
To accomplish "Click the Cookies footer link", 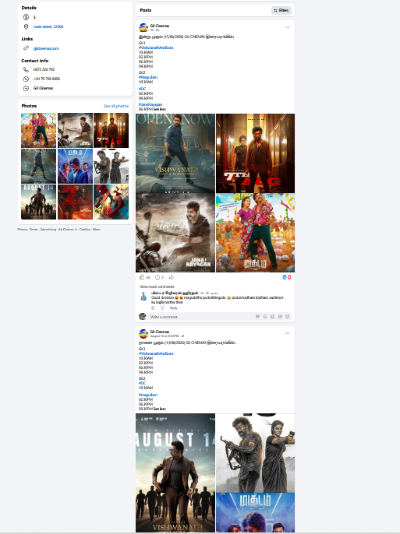I will coord(85,230).
